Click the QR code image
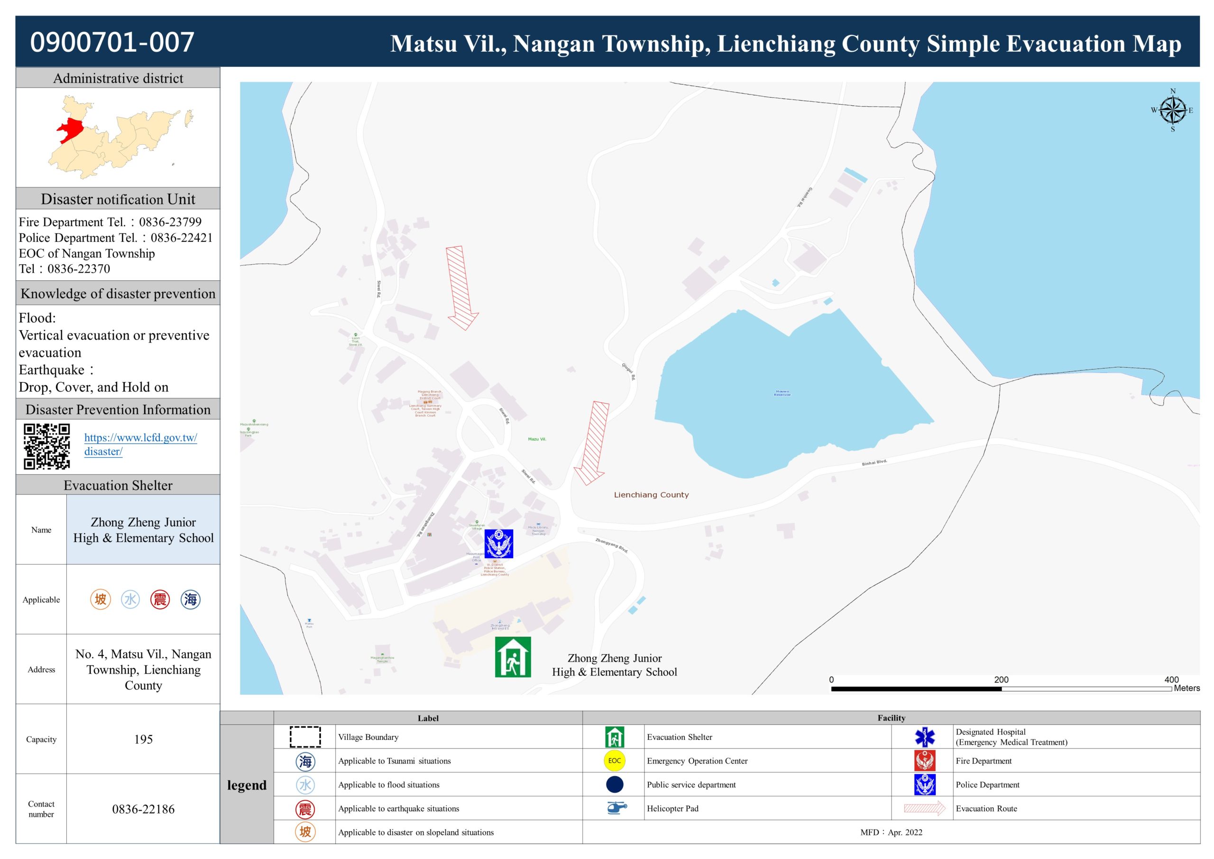The width and height of the screenshot is (1214, 859). tap(46, 446)
